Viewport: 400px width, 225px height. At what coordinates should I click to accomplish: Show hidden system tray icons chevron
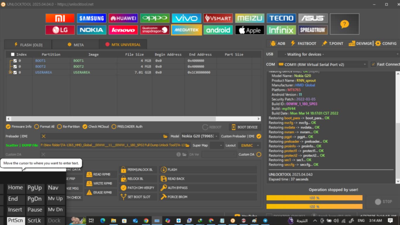(315, 221)
